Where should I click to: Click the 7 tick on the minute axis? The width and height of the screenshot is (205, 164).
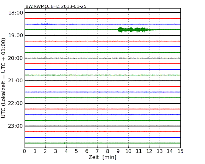point(97,151)
